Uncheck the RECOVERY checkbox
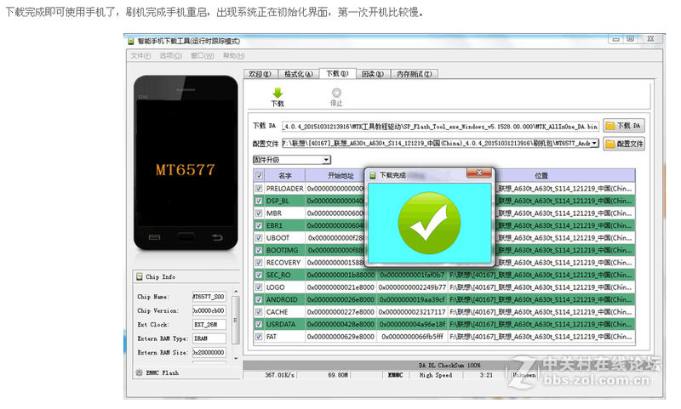 coord(260,263)
